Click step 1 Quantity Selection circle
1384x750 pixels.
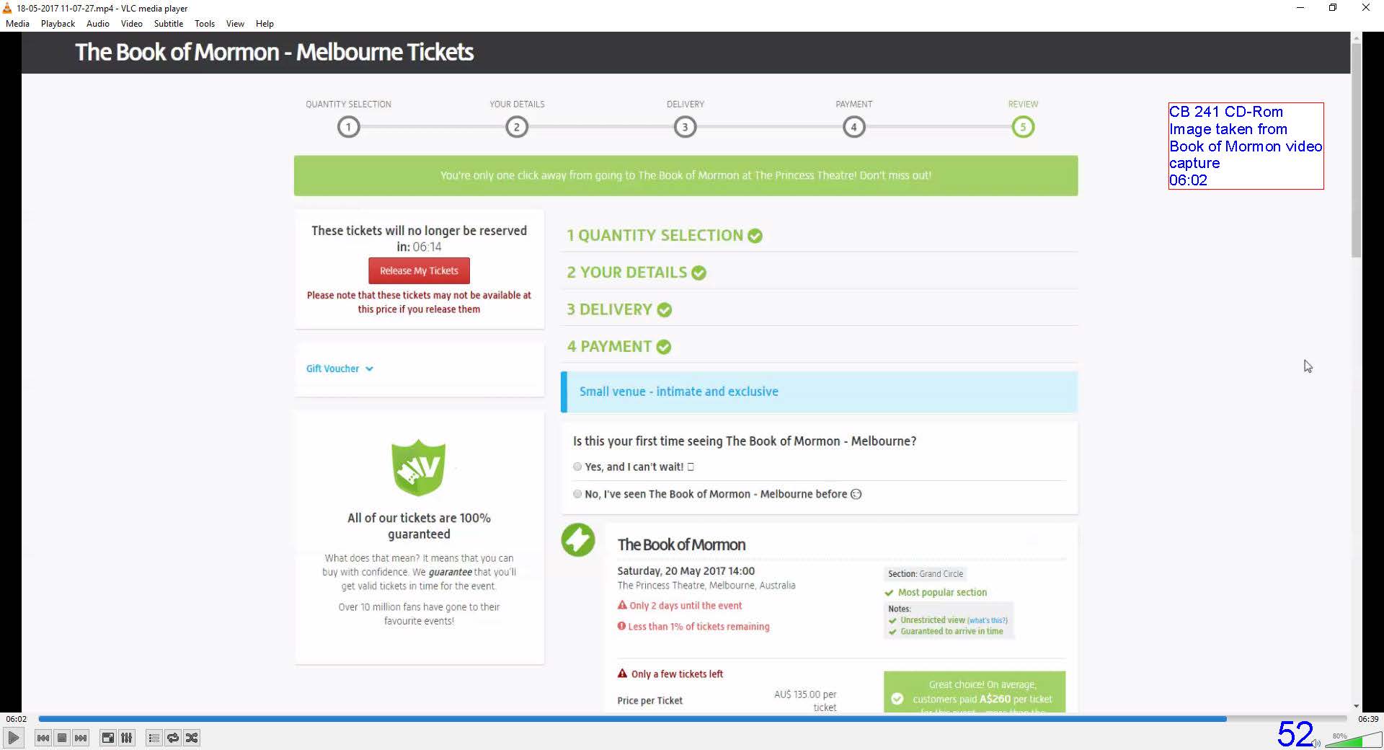coord(348,127)
